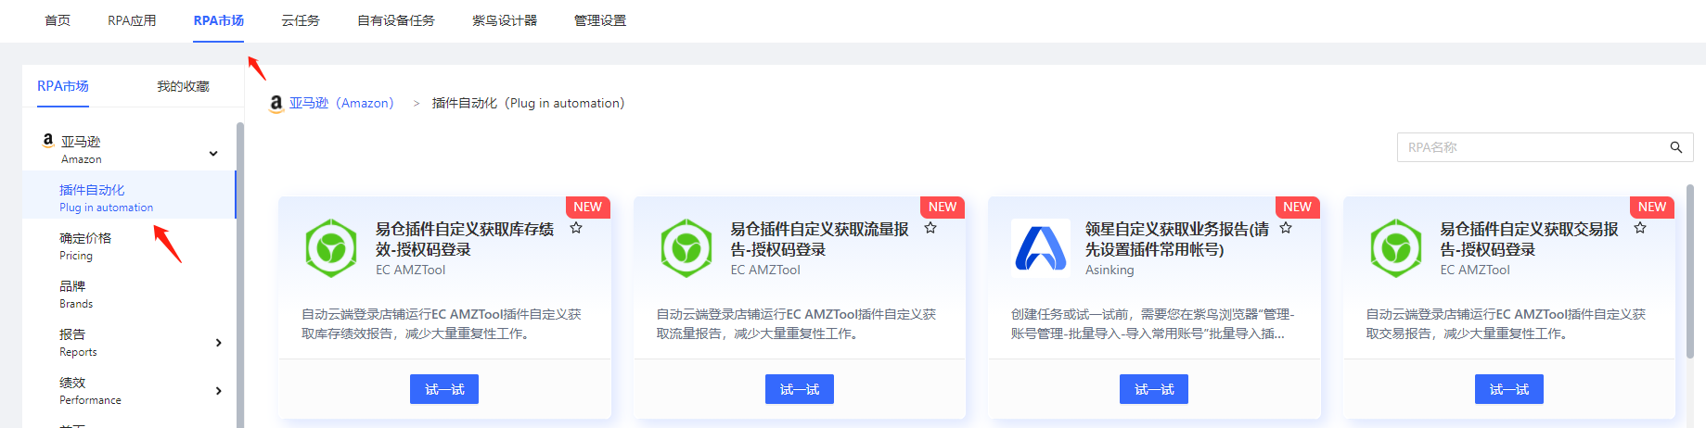Open title 易仓插件自定义获取库存绩效-授权码登录
The image size is (1706, 428).
465,239
